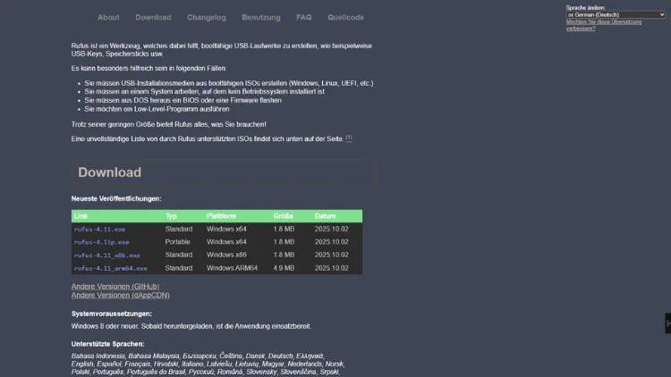
Task: Visit the Quellcode navigation item
Action: 345,17
